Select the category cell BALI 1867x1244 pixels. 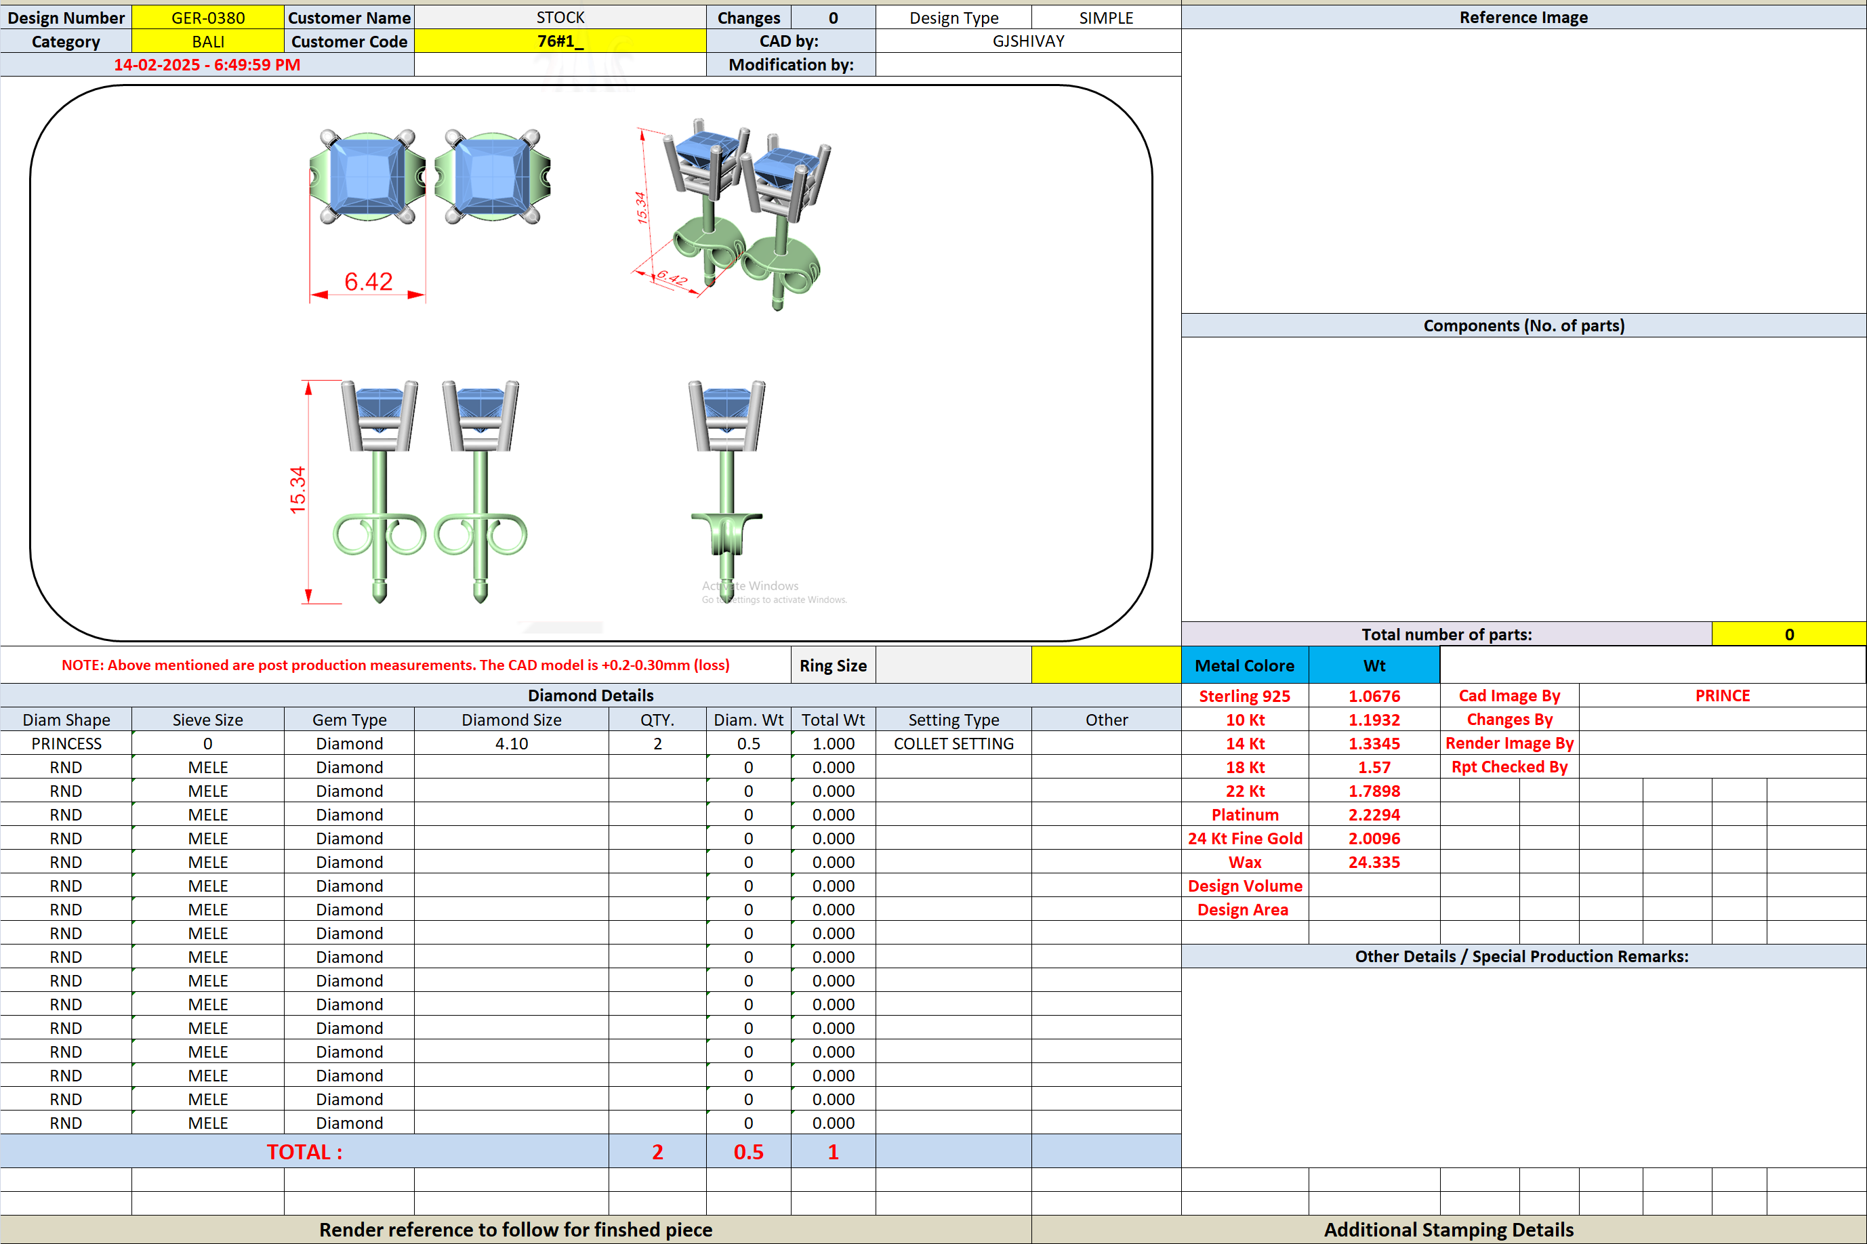pos(208,41)
